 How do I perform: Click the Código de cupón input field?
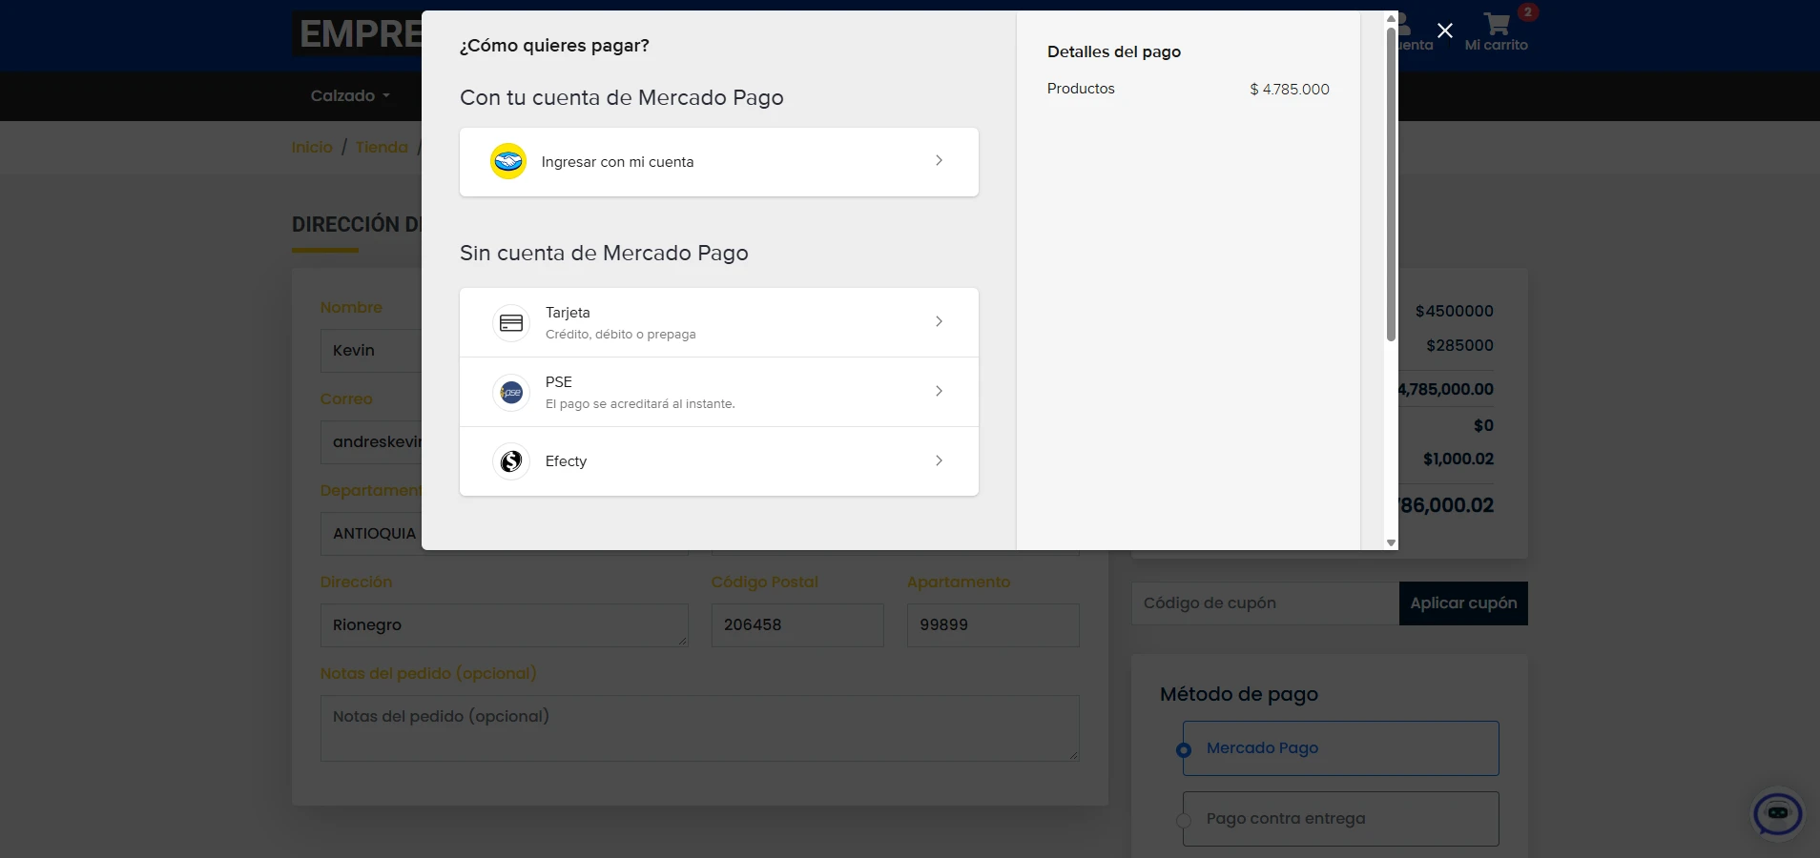point(1266,603)
